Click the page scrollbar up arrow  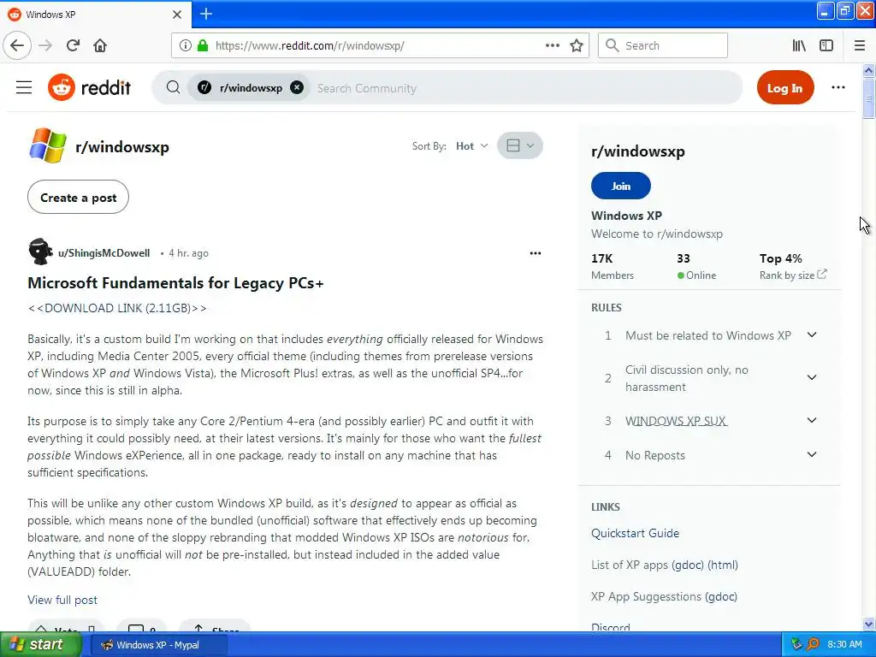(868, 70)
